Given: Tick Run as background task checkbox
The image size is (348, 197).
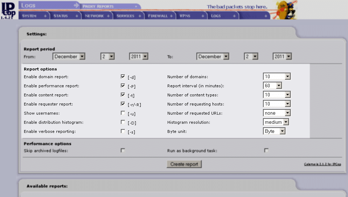Looking at the screenshot, I should click(266, 150).
